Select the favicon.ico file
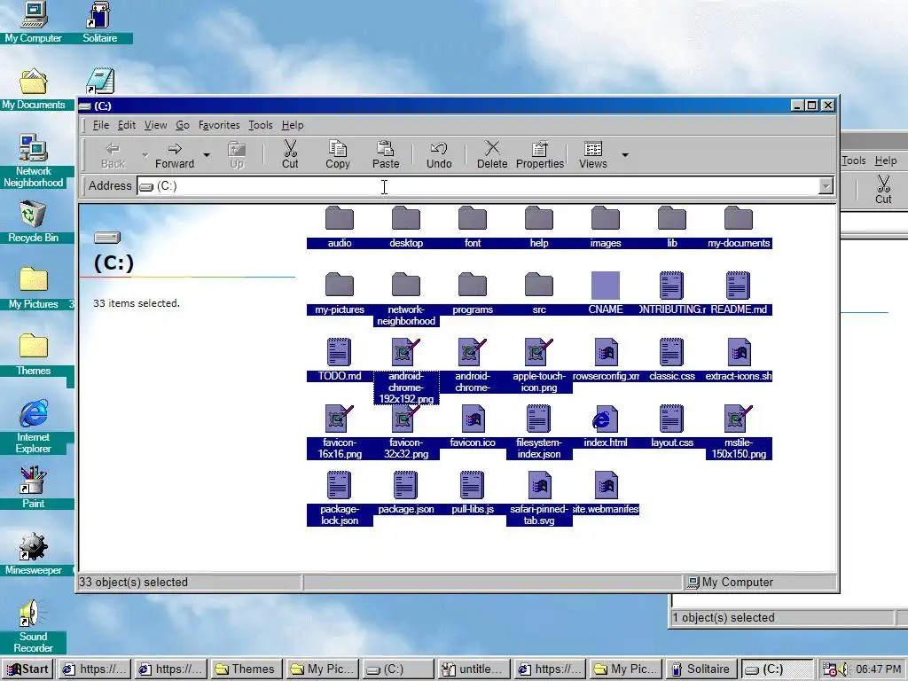This screenshot has width=908, height=681. (x=473, y=427)
